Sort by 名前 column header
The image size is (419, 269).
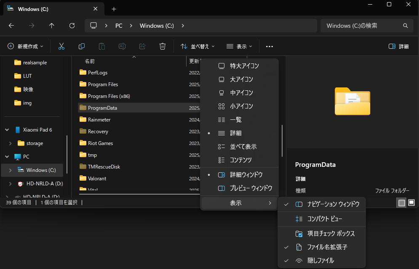pyautogui.click(x=90, y=61)
